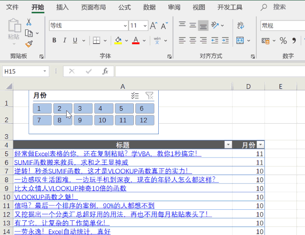The image size is (305, 235).
Task: Toggle wrap text button
Action: click(x=241, y=25)
